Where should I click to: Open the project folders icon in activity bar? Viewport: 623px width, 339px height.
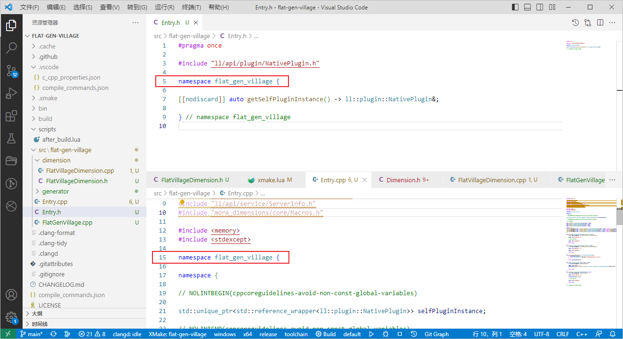click(x=11, y=161)
